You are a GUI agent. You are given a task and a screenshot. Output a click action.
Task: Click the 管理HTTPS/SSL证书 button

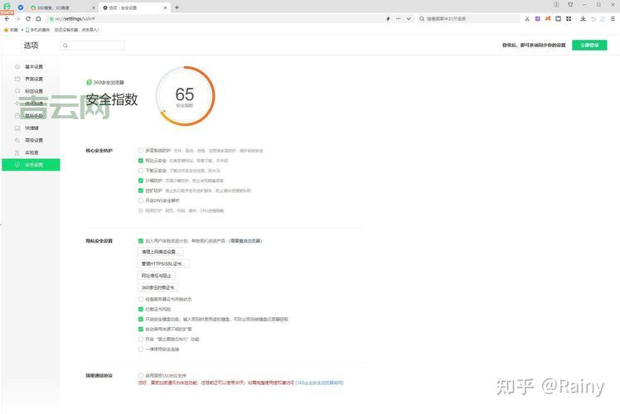point(163,263)
